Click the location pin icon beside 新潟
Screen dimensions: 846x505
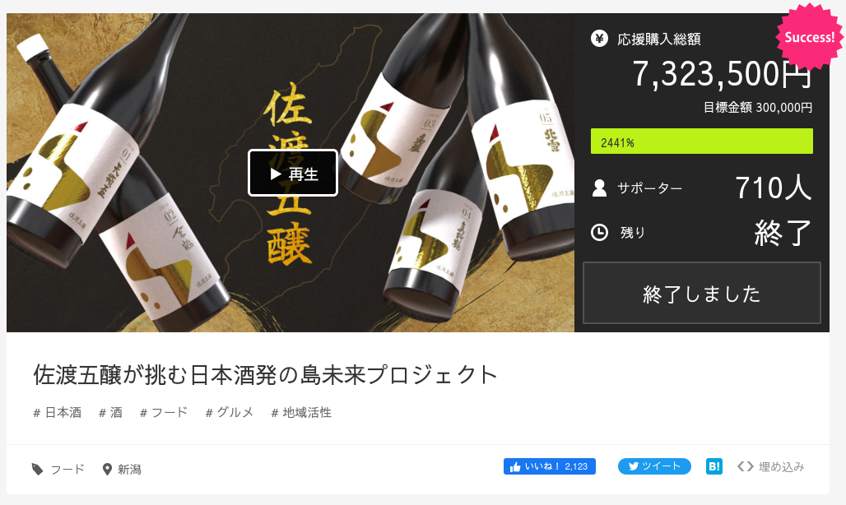point(107,470)
